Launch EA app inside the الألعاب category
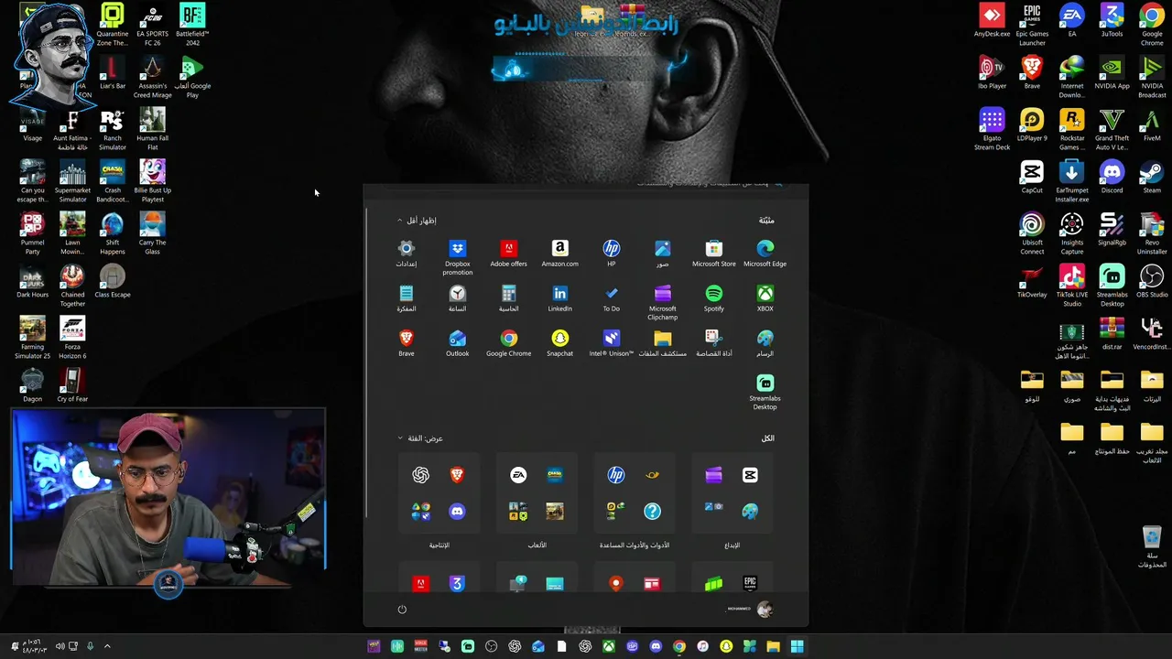The height and width of the screenshot is (659, 1172). 518,475
